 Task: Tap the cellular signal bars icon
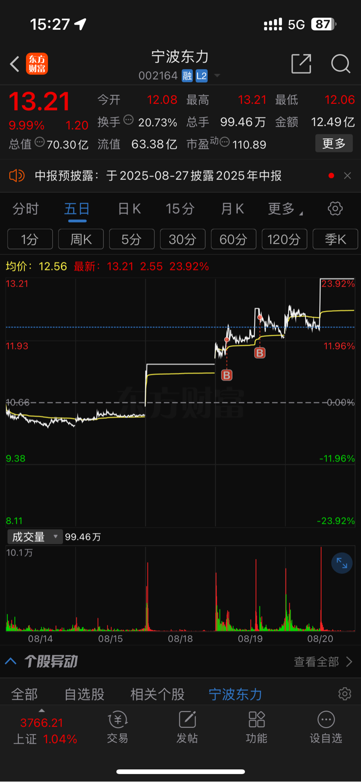pos(273,24)
